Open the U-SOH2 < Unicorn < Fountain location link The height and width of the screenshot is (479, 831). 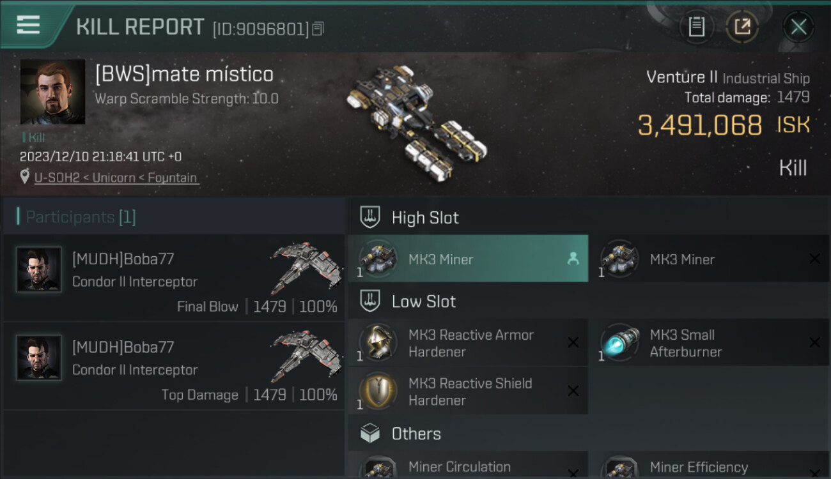pos(116,178)
